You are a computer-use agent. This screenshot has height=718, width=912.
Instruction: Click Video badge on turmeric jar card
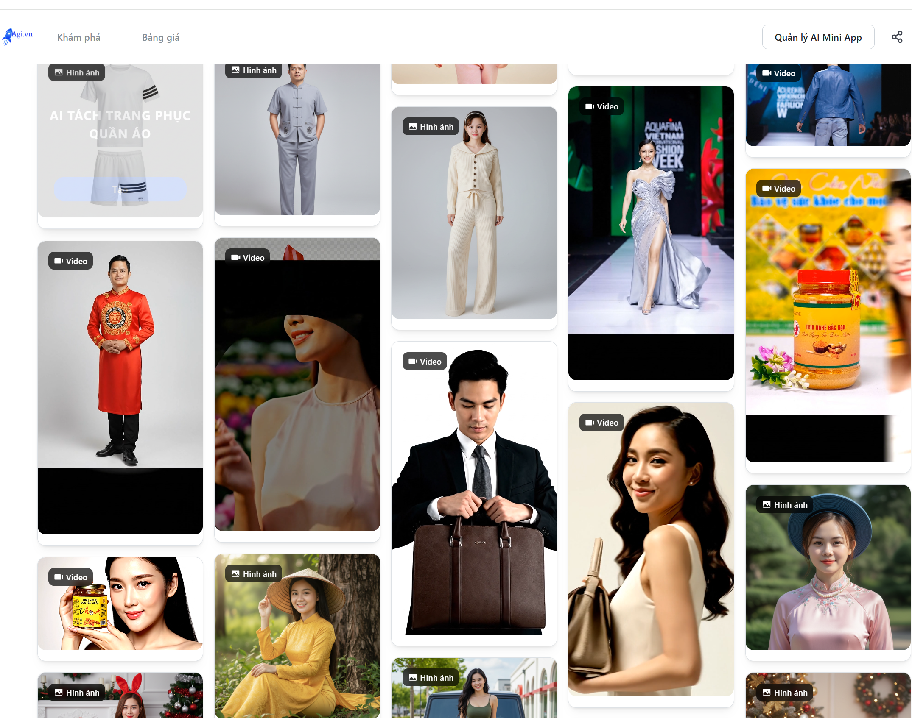778,189
